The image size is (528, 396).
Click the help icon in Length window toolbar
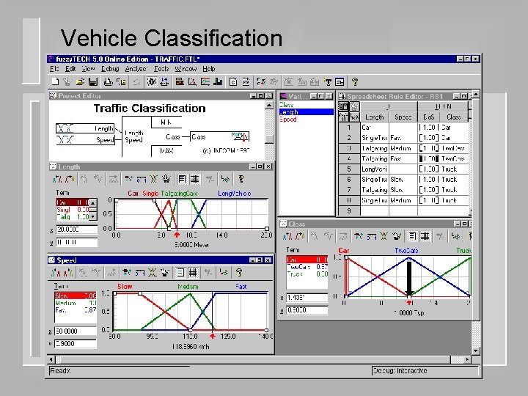pyautogui.click(x=241, y=179)
